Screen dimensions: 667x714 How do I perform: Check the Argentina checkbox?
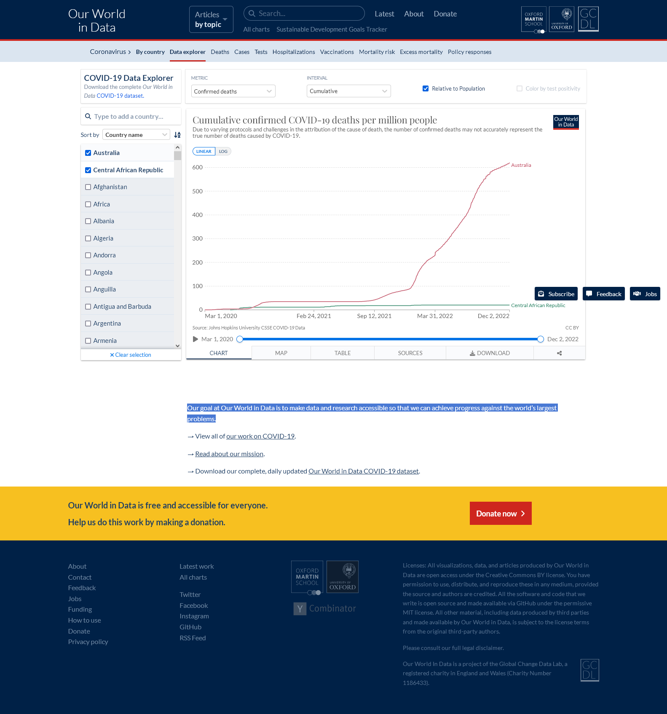pyautogui.click(x=88, y=324)
